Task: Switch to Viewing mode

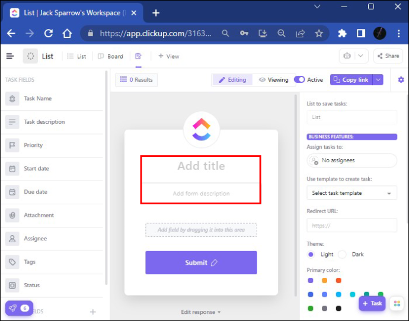Action: [x=274, y=80]
